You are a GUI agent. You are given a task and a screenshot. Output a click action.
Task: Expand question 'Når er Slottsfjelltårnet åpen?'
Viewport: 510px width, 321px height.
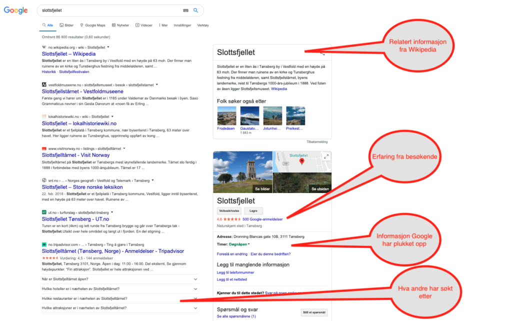119,279
